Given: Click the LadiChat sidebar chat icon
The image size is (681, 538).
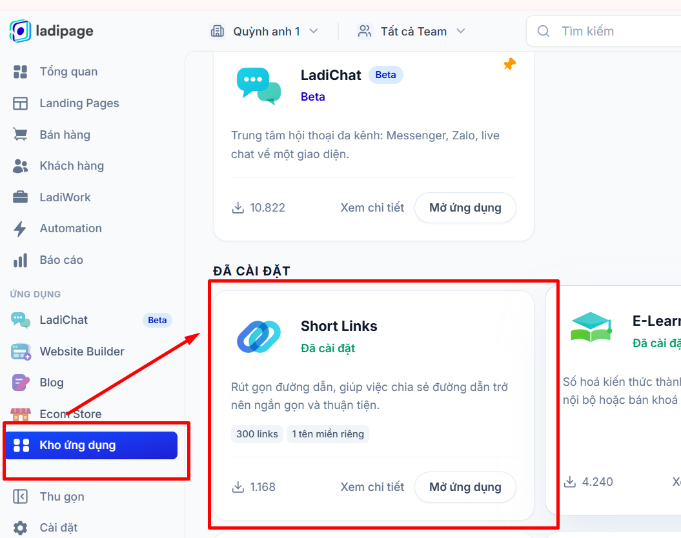Looking at the screenshot, I should pyautogui.click(x=21, y=320).
